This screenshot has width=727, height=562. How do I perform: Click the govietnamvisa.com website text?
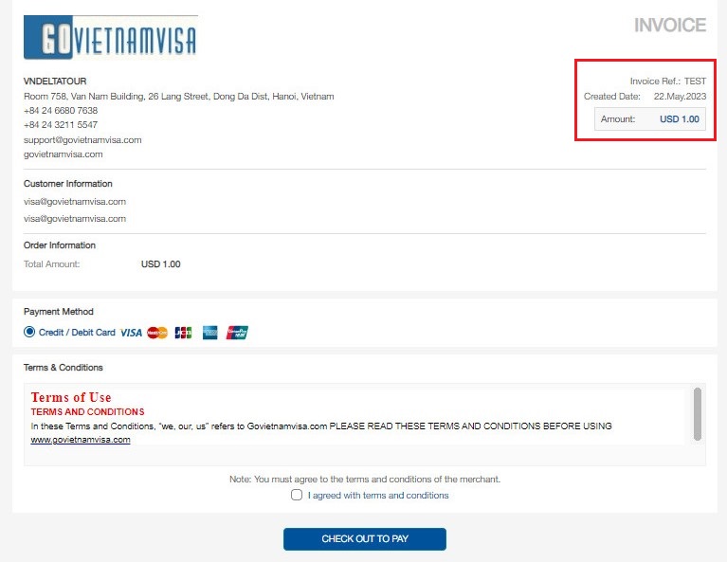click(64, 154)
